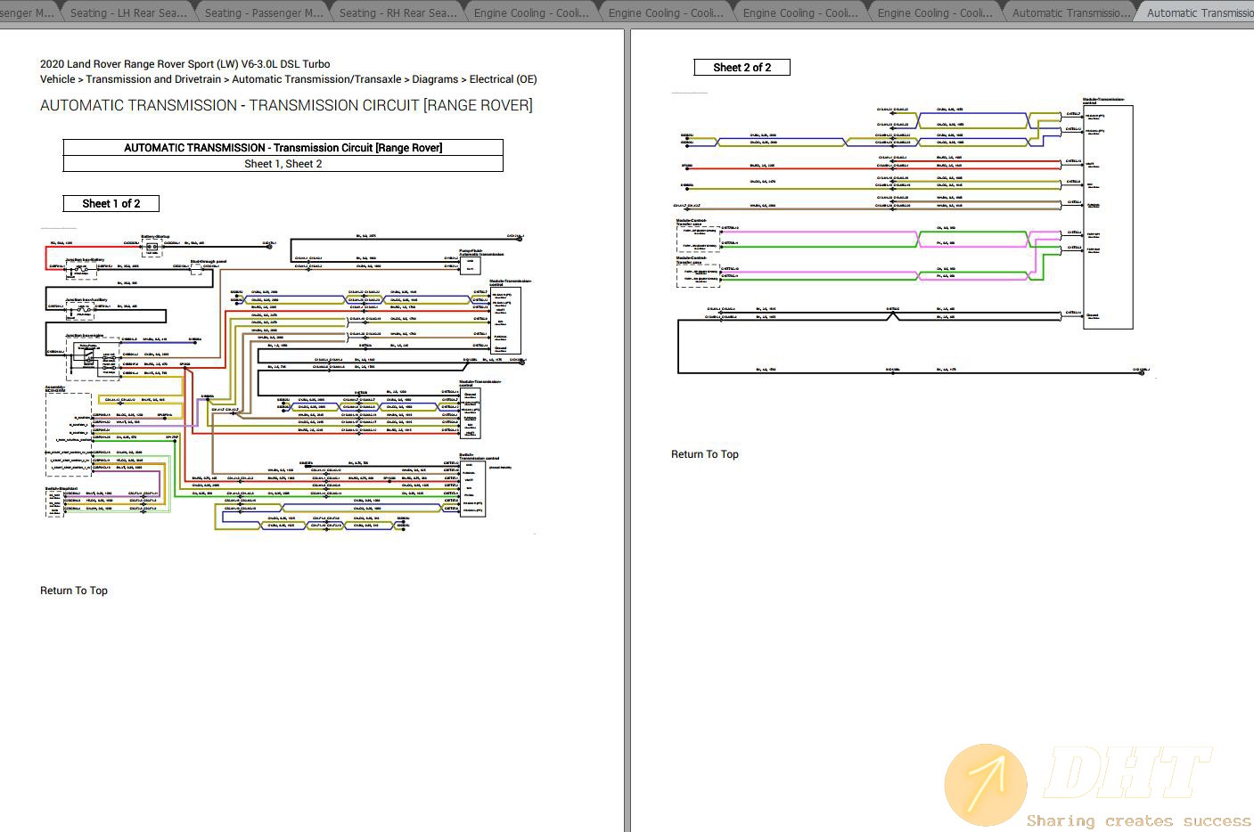Click the 2020 Land Rover Range Rover Sport text
Screen dimensions: 1254x832
point(184,64)
